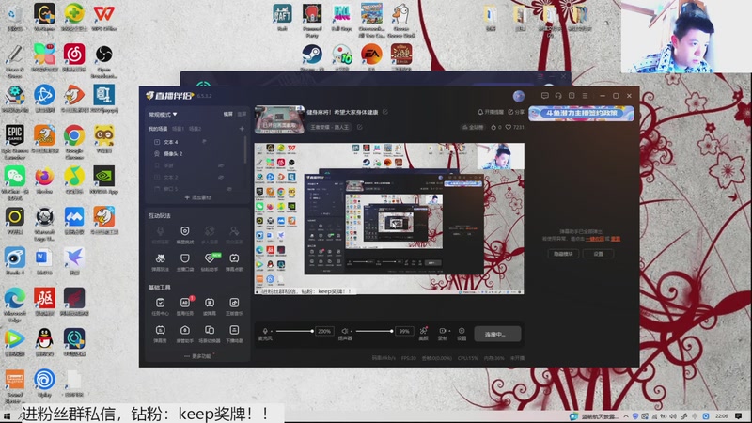Open 任务中心 task center tool
The image size is (752, 423).
(x=160, y=305)
